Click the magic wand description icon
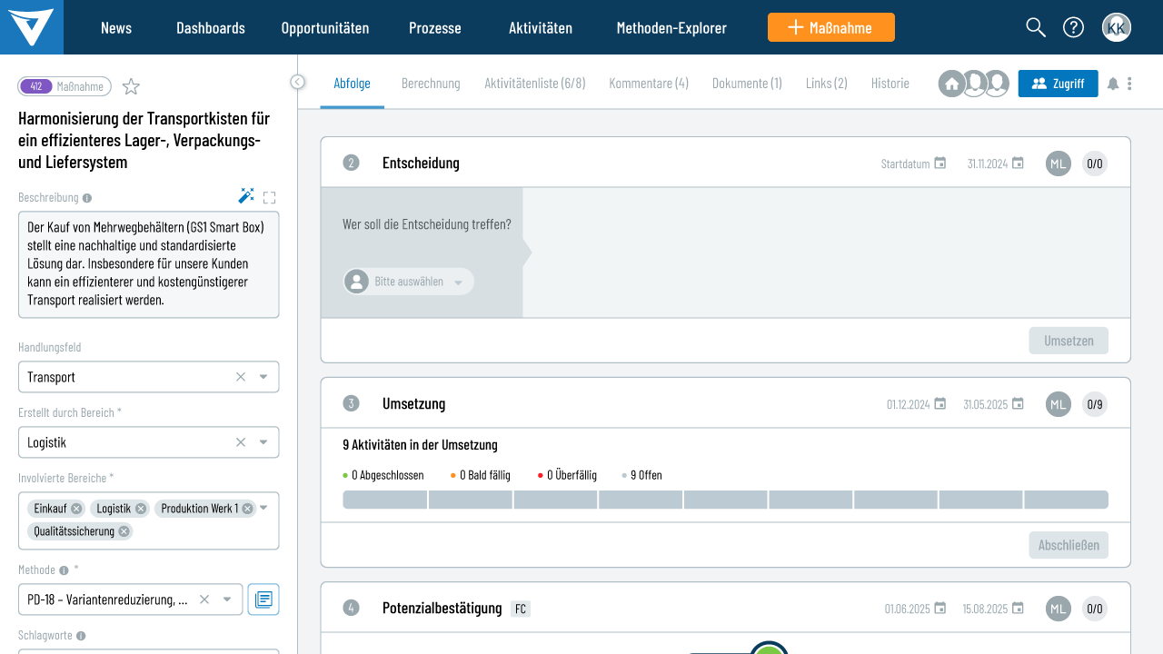Viewport: 1163px width, 654px height. [x=245, y=196]
